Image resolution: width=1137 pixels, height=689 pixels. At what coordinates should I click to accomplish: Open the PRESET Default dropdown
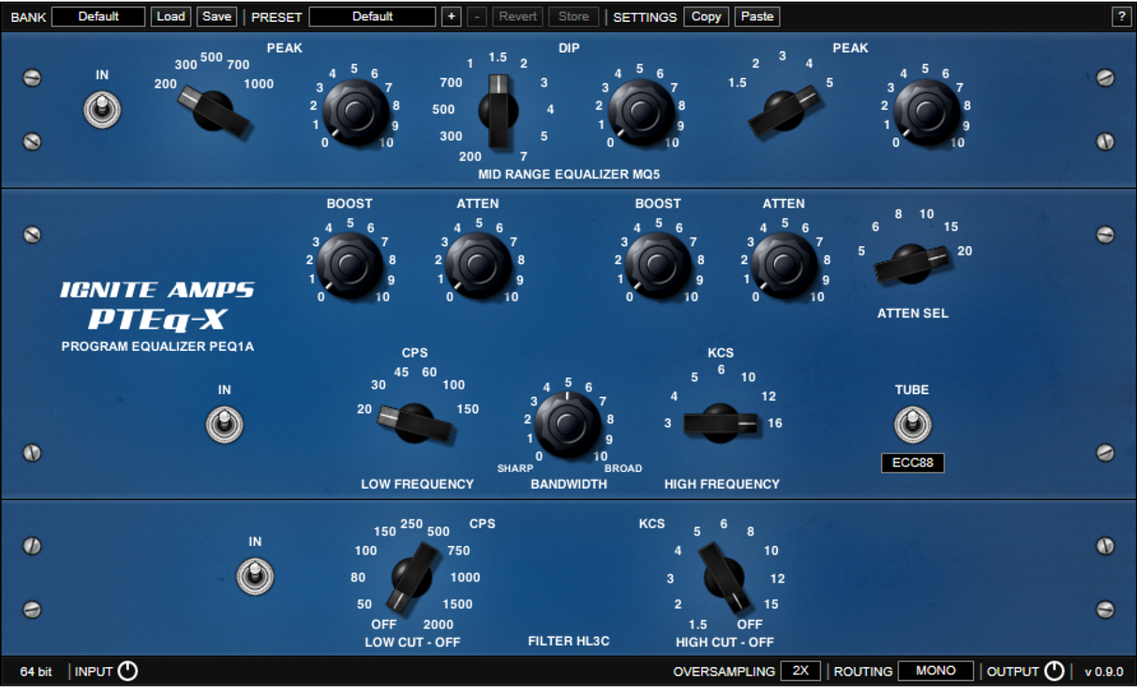373,16
